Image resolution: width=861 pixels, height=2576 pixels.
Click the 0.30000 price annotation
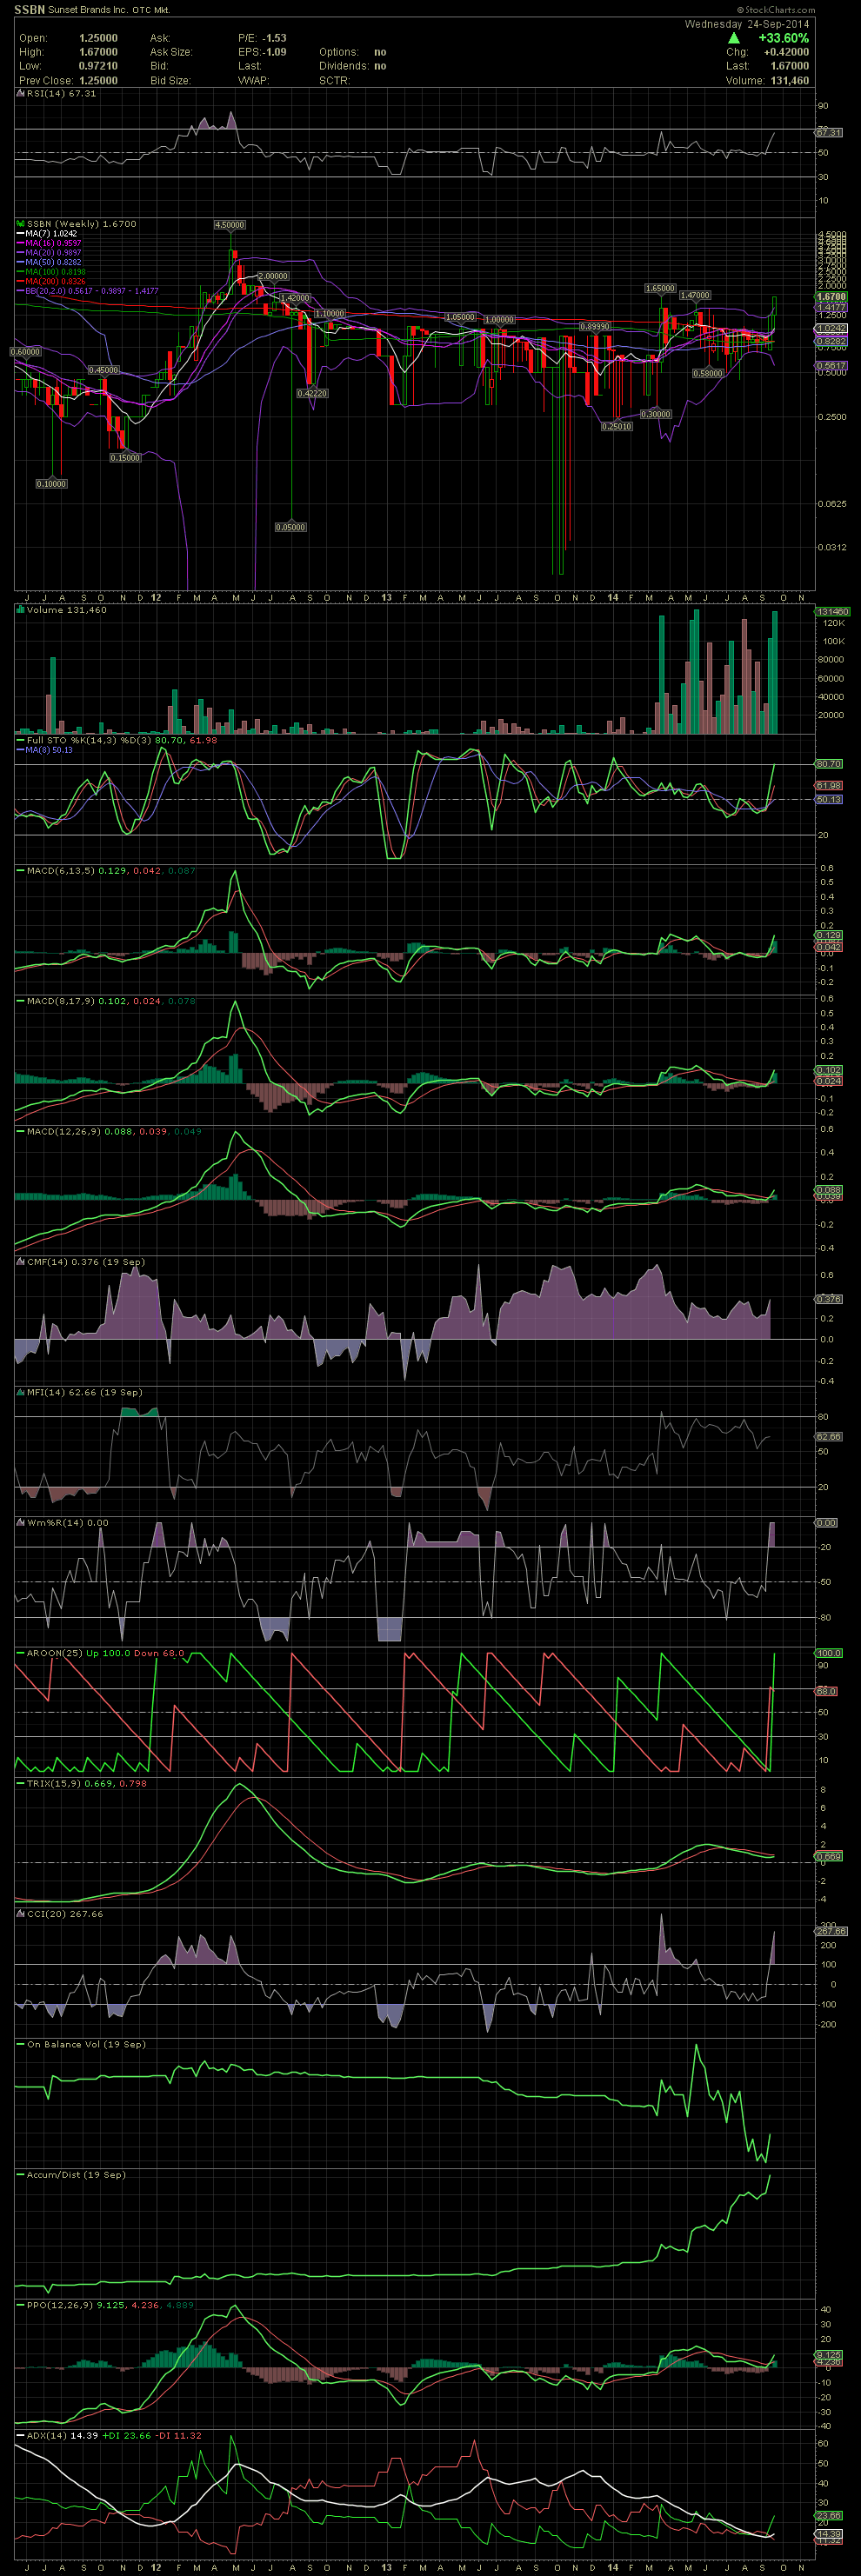coord(656,413)
